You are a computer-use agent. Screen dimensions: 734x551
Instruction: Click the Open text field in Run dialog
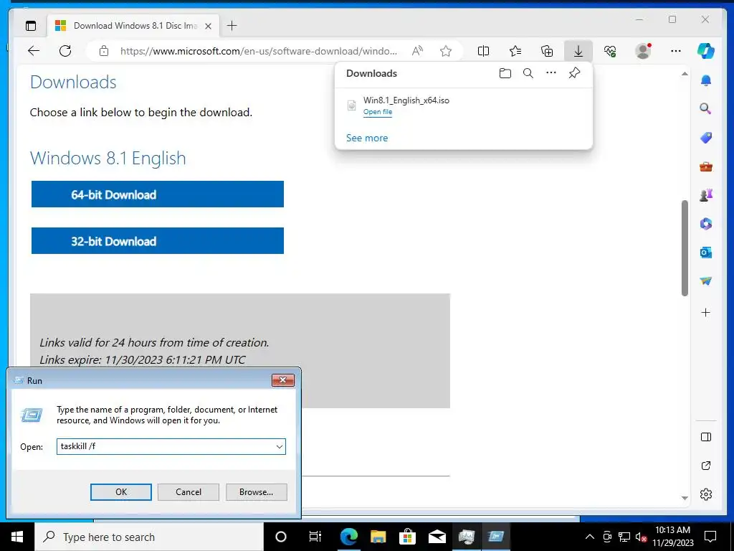[x=171, y=446]
